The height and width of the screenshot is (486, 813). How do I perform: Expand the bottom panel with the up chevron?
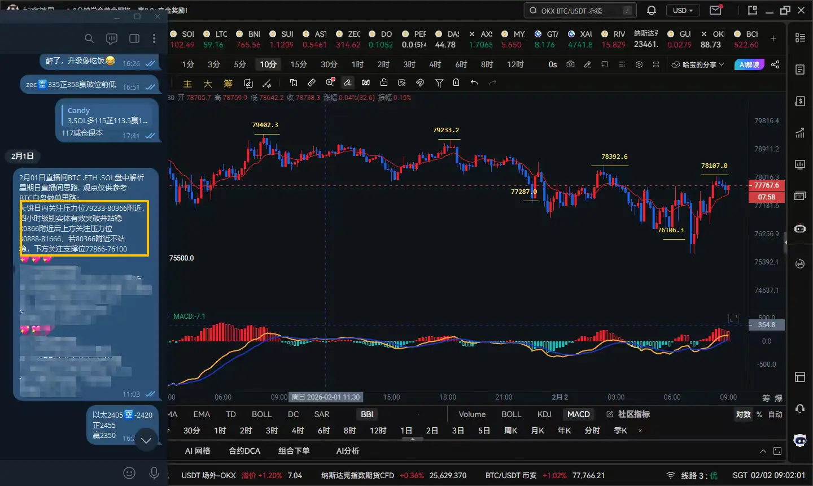pos(763,451)
